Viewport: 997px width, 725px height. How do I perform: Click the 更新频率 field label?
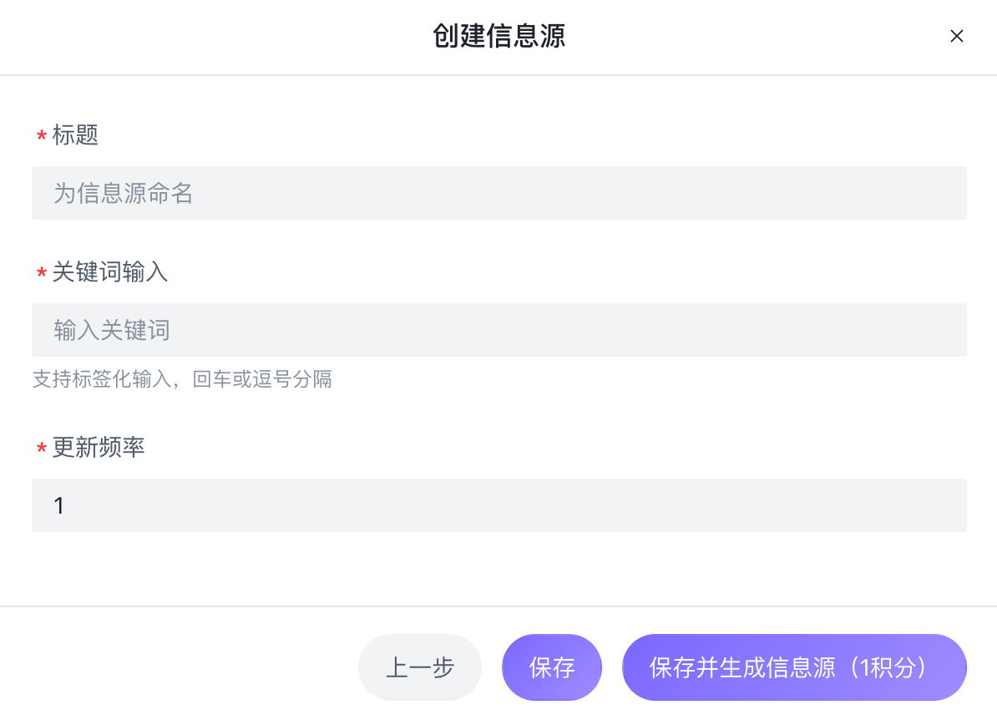99,447
